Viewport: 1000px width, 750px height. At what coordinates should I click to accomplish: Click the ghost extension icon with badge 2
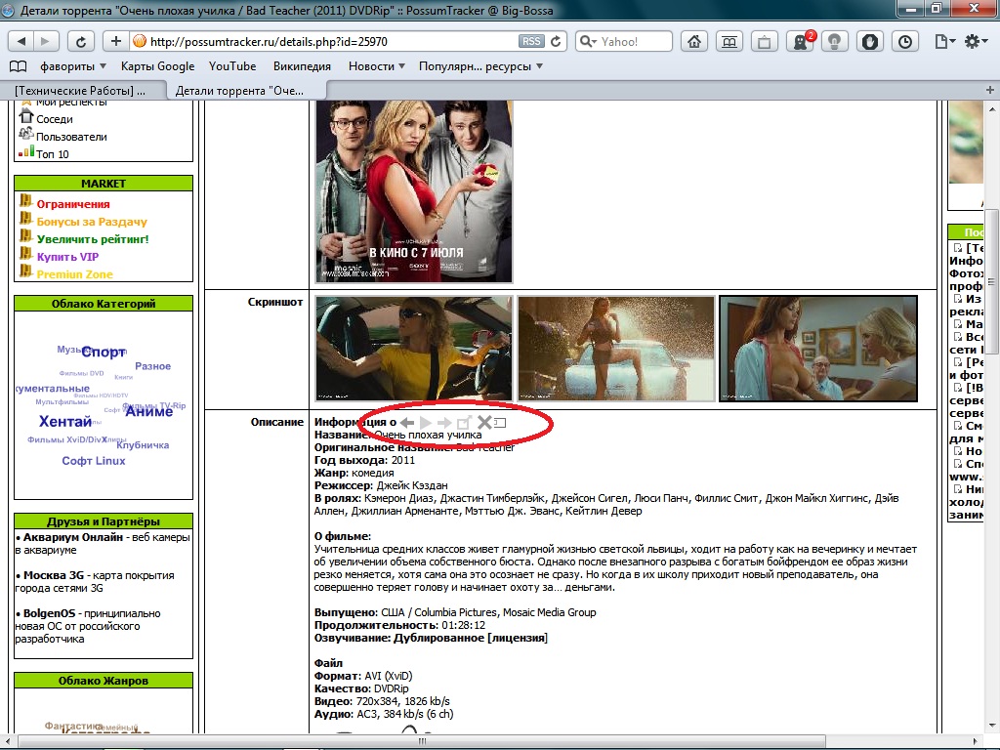(x=800, y=41)
